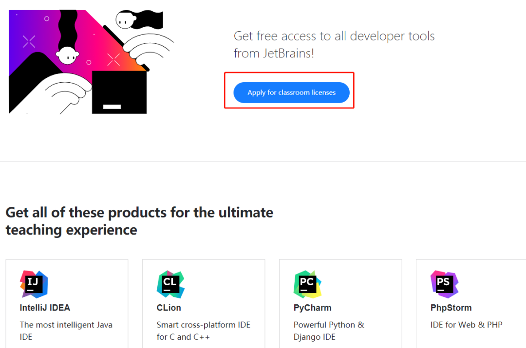Click the white X mark on the purple gradient
This screenshot has height=348, width=526.
pyautogui.click(x=29, y=41)
